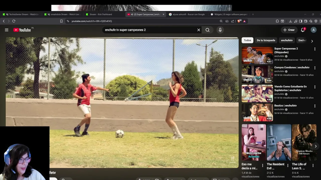This screenshot has height=180, width=321.
Task: Open options for Eso me decía short
Action: click(x=263, y=165)
